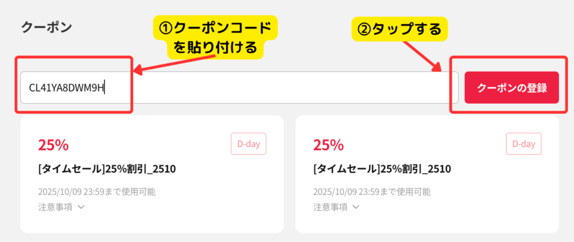Click the D-day badge on right coupon
The width and height of the screenshot is (574, 242).
point(524,144)
